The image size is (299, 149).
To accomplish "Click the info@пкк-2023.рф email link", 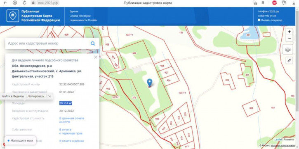I will [x=268, y=11].
